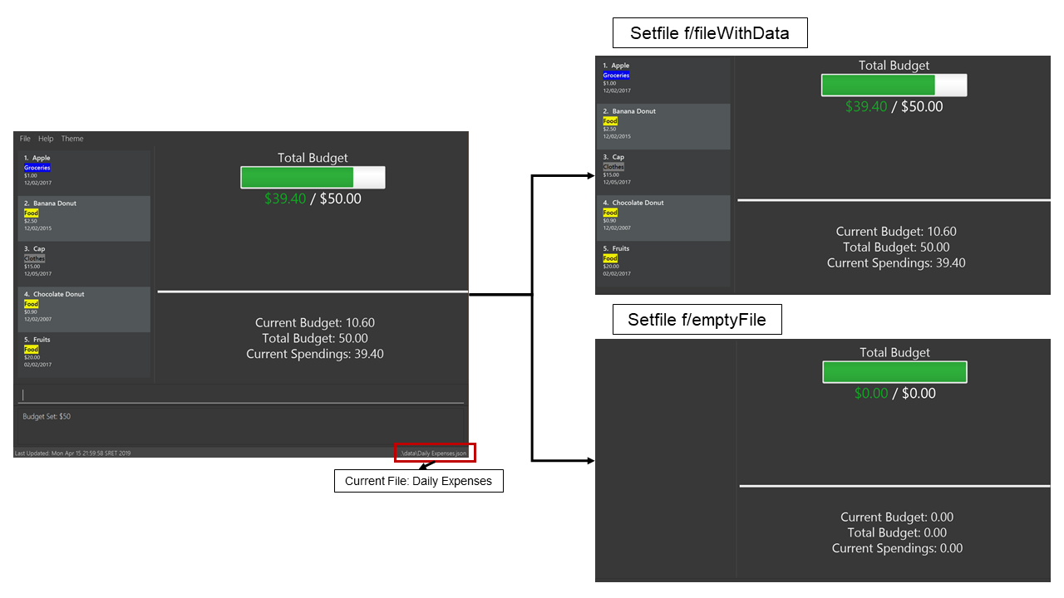Click 'Total Budget' heading in fileWithData screenshot
1064x598 pixels.
click(894, 66)
